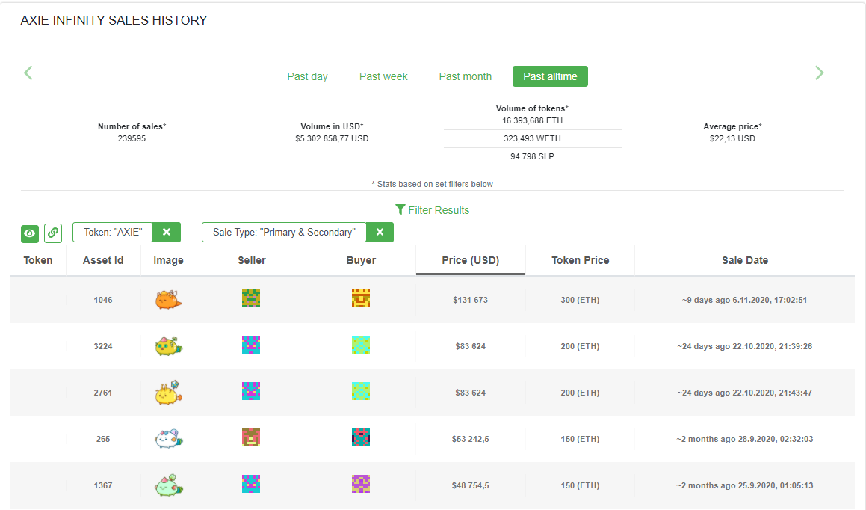Click the $131 673 price cell
The width and height of the screenshot is (866, 510).
471,300
